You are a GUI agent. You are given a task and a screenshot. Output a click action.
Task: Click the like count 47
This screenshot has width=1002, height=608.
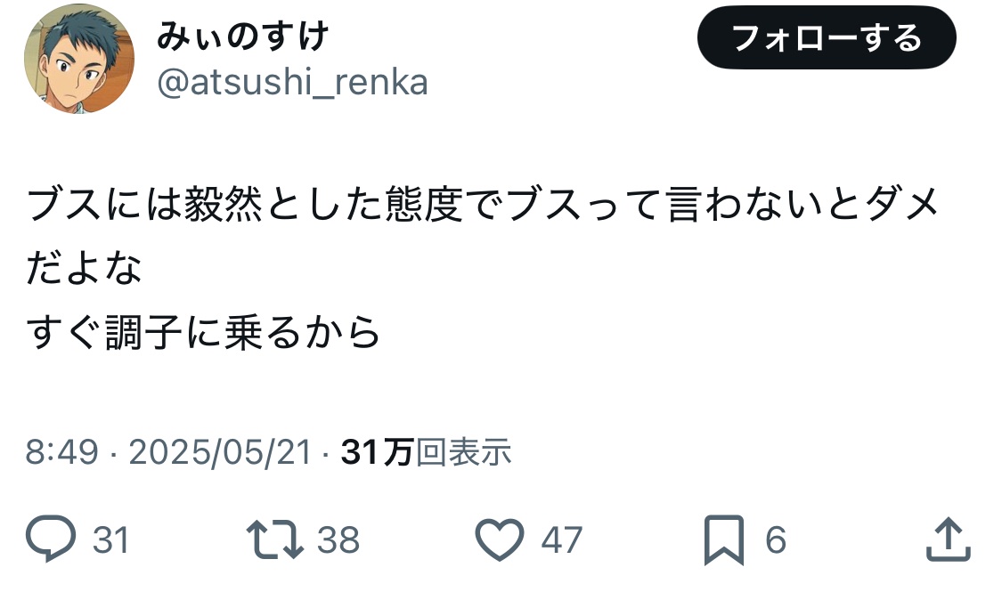(x=562, y=540)
